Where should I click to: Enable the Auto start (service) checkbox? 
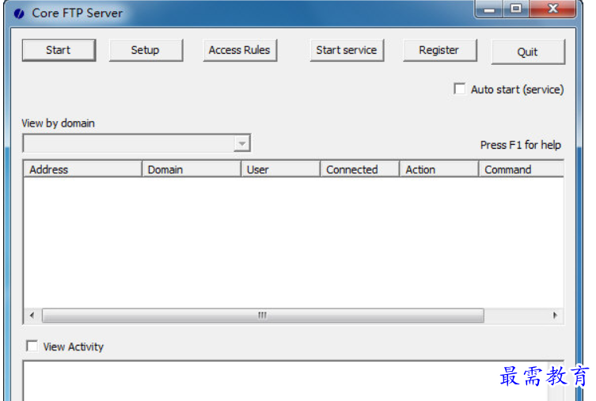[460, 89]
